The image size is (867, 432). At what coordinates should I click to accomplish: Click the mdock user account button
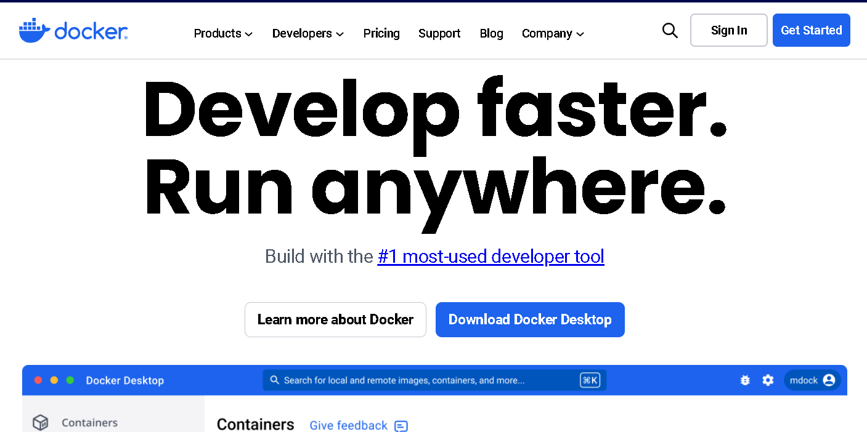[x=812, y=380]
